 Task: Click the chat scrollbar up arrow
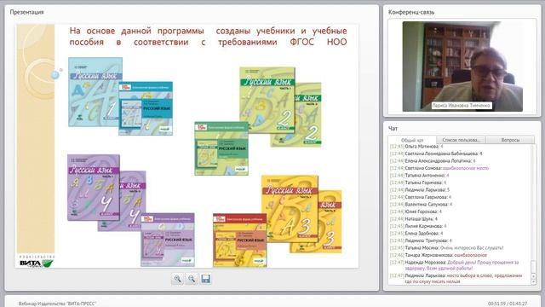tap(534, 276)
